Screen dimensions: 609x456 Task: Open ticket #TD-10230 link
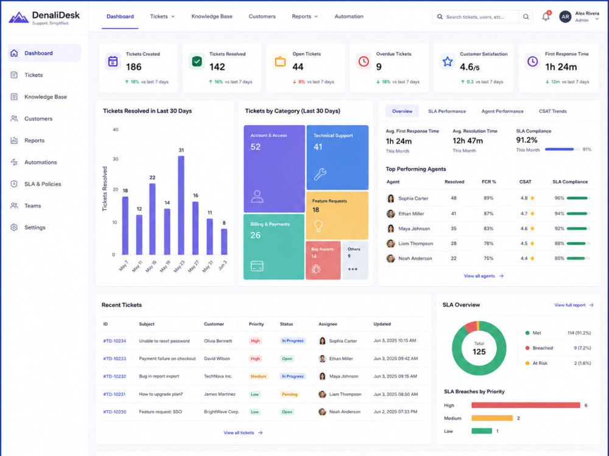click(114, 412)
